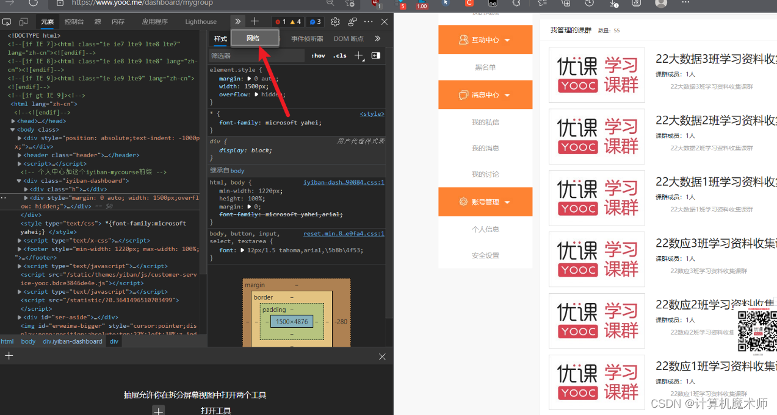
Task: Switch to the 应用程序 tab
Action: tap(155, 22)
